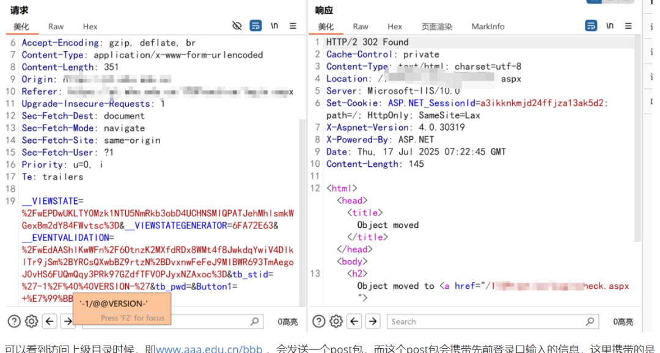Screen dimensions: 660x353
Task: Click the request panel vertical scrollbar
Action: (x=301, y=213)
